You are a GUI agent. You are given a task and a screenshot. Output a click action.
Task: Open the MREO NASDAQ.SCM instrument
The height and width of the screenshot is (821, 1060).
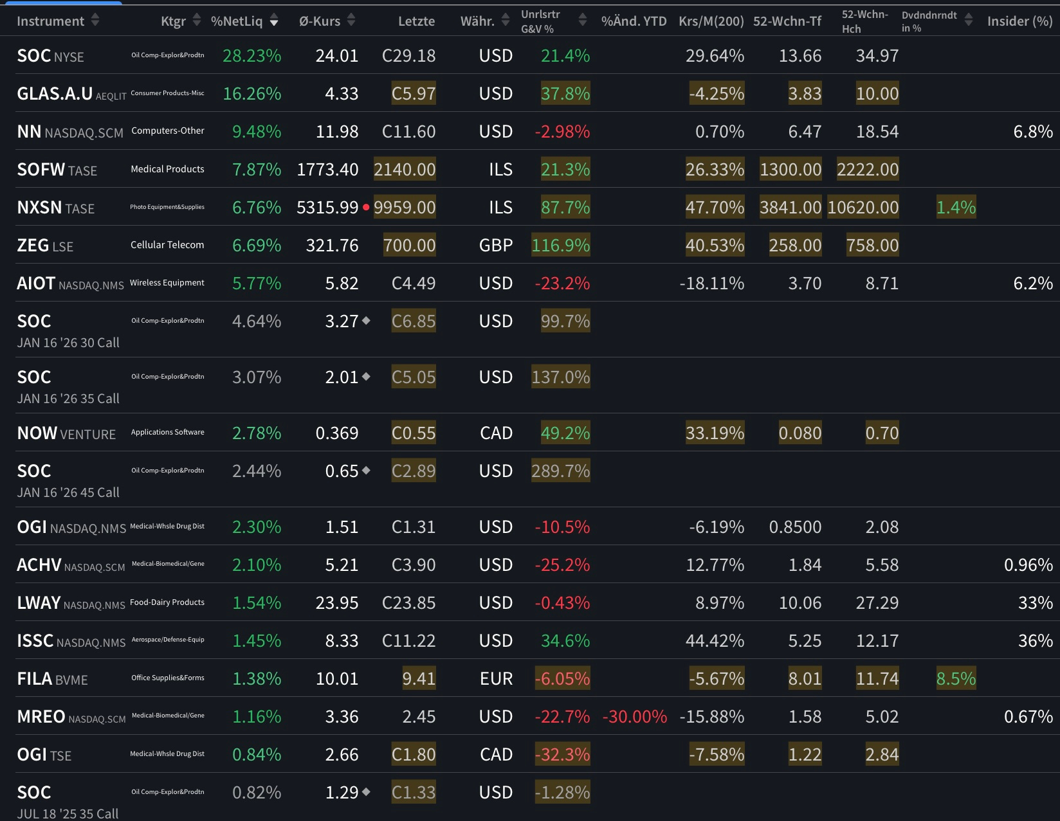[x=71, y=717]
